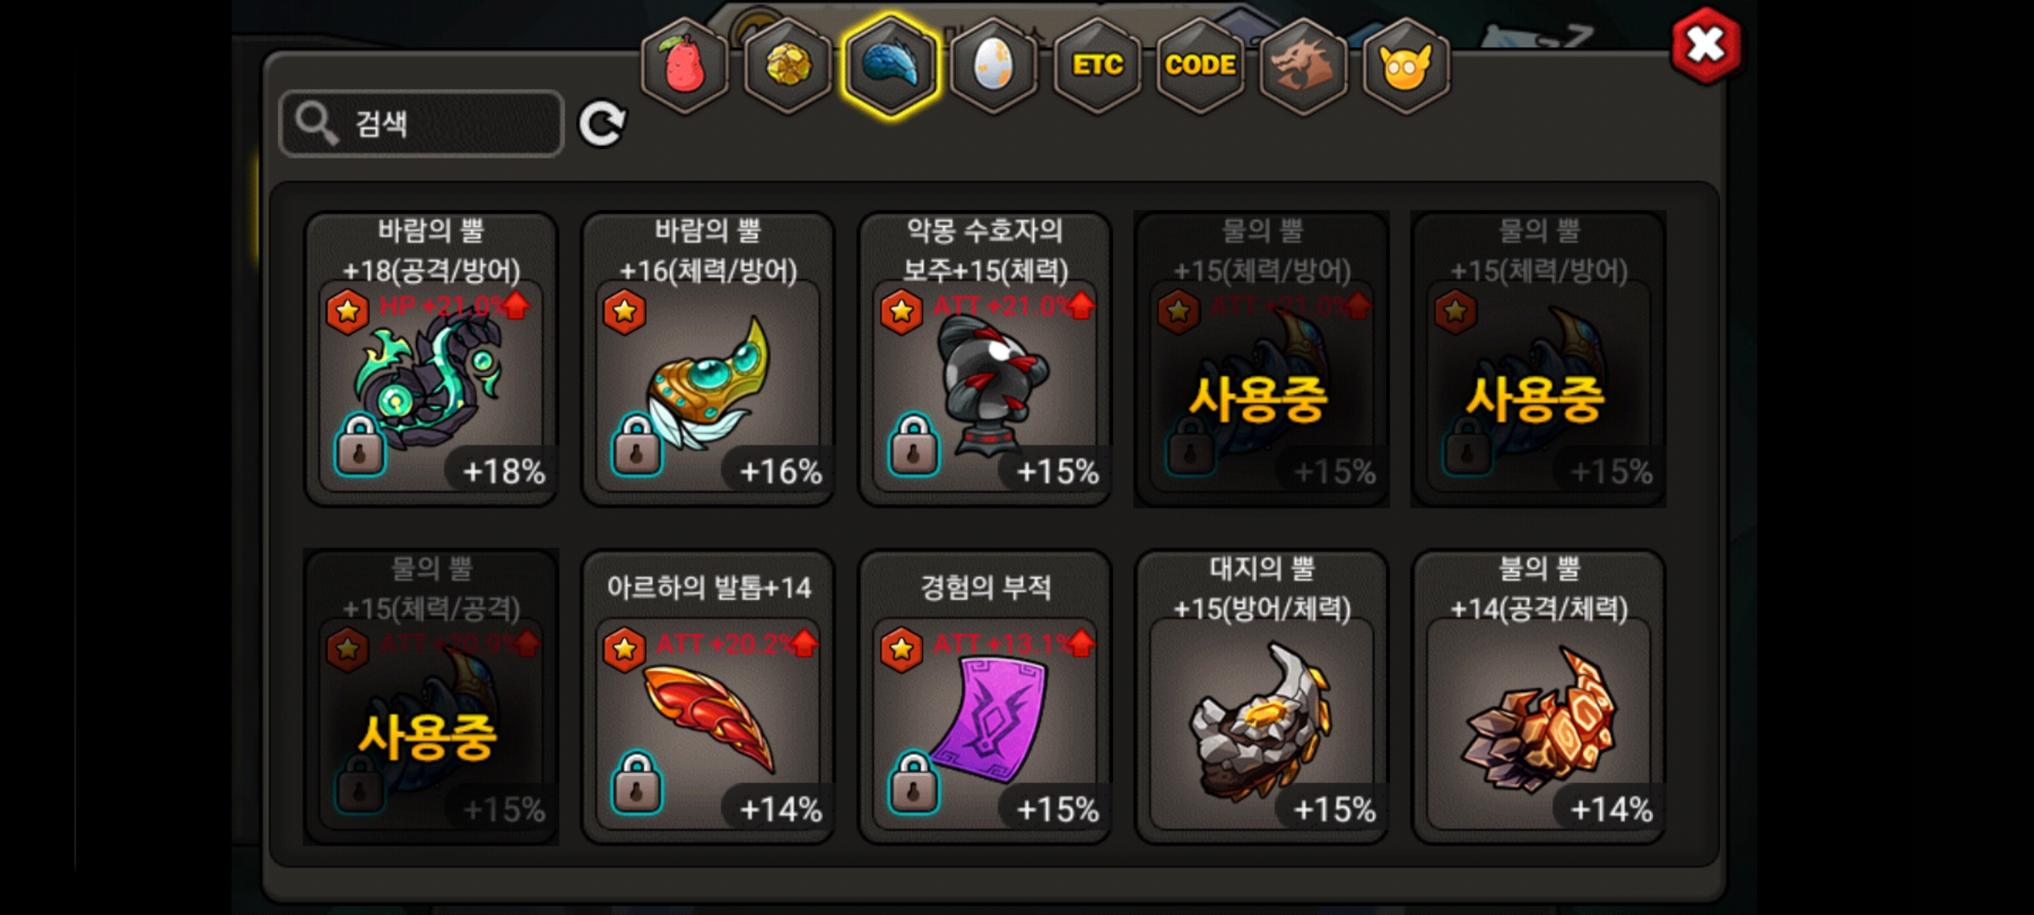
Task: Select the 악몽 수호자의 보주 +15 item
Action: click(x=985, y=358)
